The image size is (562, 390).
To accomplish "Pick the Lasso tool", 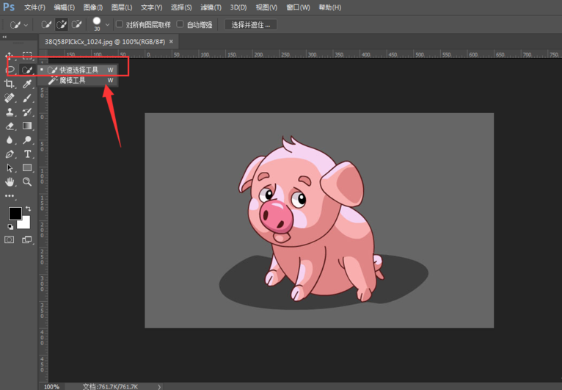I will pyautogui.click(x=10, y=70).
